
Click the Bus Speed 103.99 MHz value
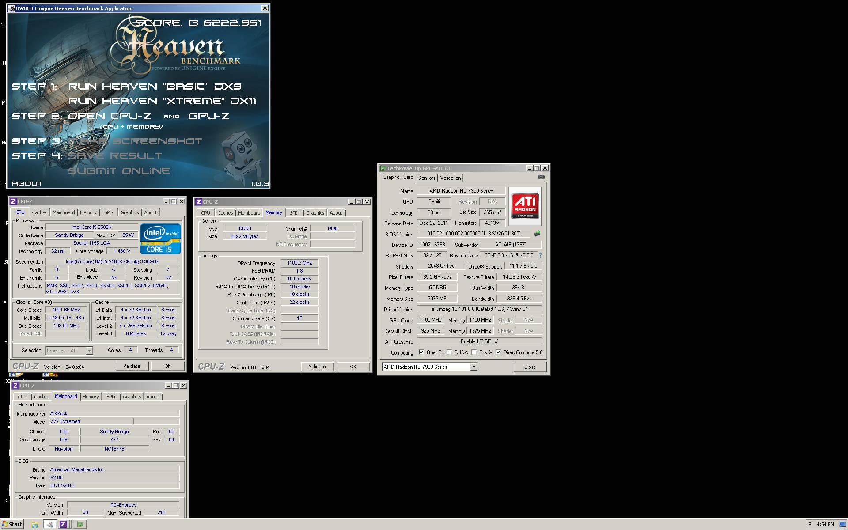click(66, 326)
